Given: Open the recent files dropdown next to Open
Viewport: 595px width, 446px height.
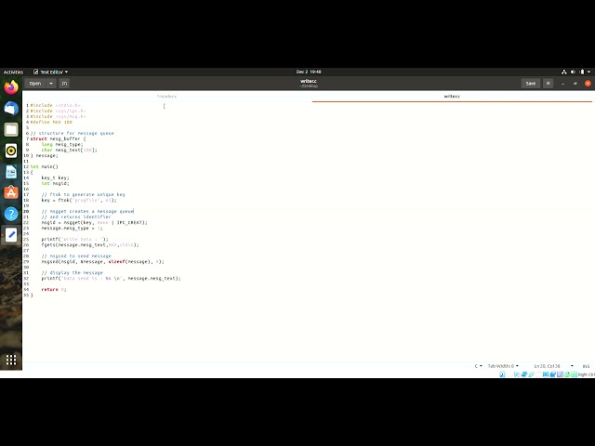Looking at the screenshot, I should [x=51, y=84].
